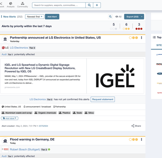The width and height of the screenshot is (162, 158).
Task: Open the 'Newest first' sort dropdown
Action: (35, 17)
